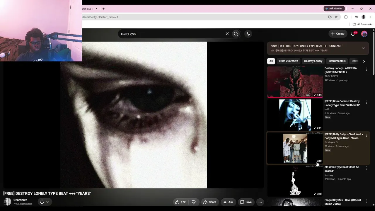Clear the 'starry eyed' search text

(x=227, y=34)
